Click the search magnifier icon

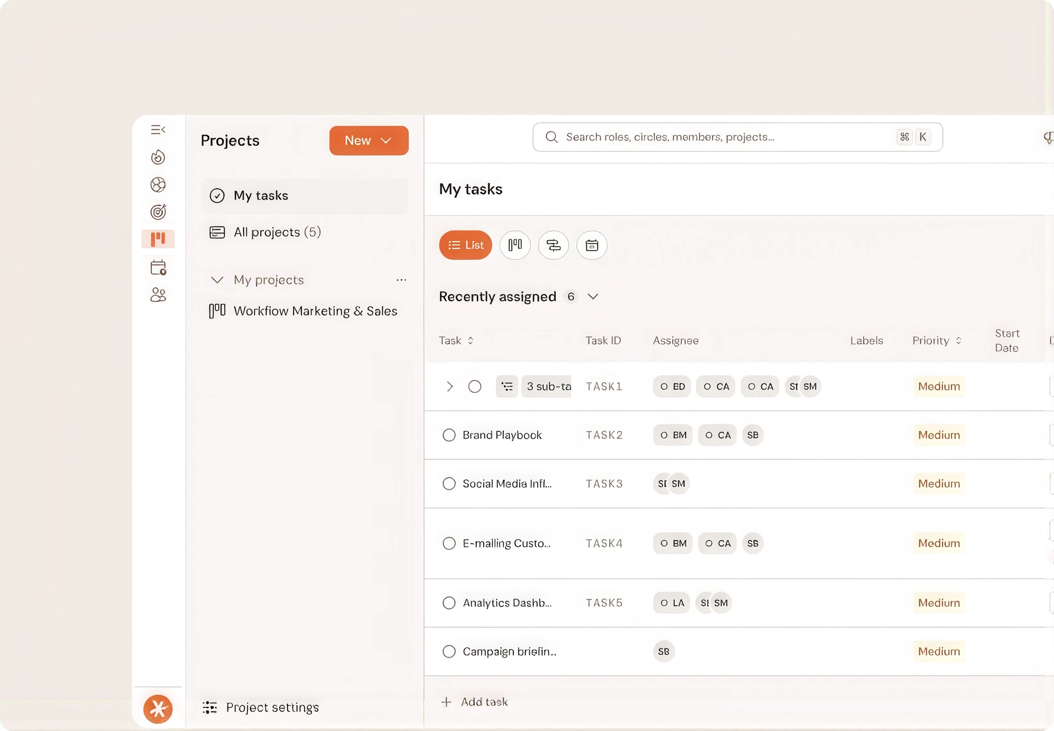[551, 137]
